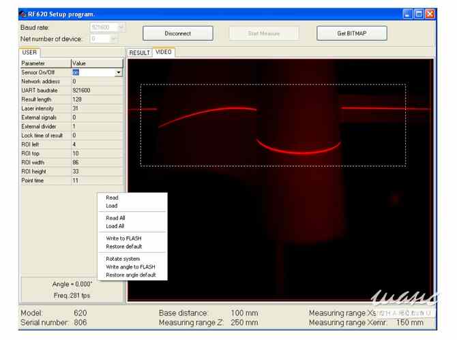The width and height of the screenshot is (457, 340).
Task: Choose Load from the context menu
Action: point(112,206)
